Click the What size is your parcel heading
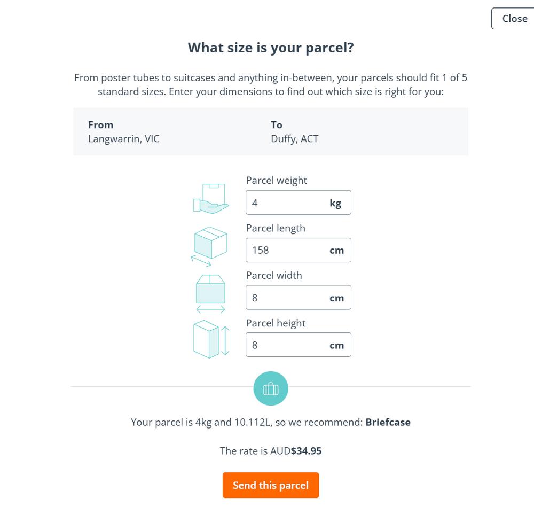This screenshot has width=534, height=514. [x=271, y=48]
